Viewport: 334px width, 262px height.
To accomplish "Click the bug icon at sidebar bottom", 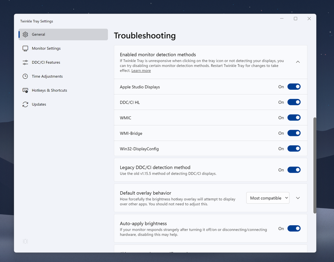I will [25, 241].
